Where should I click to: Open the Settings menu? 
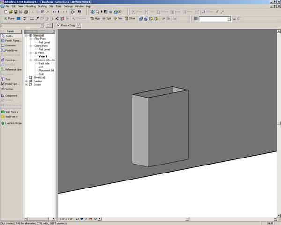(68, 6)
